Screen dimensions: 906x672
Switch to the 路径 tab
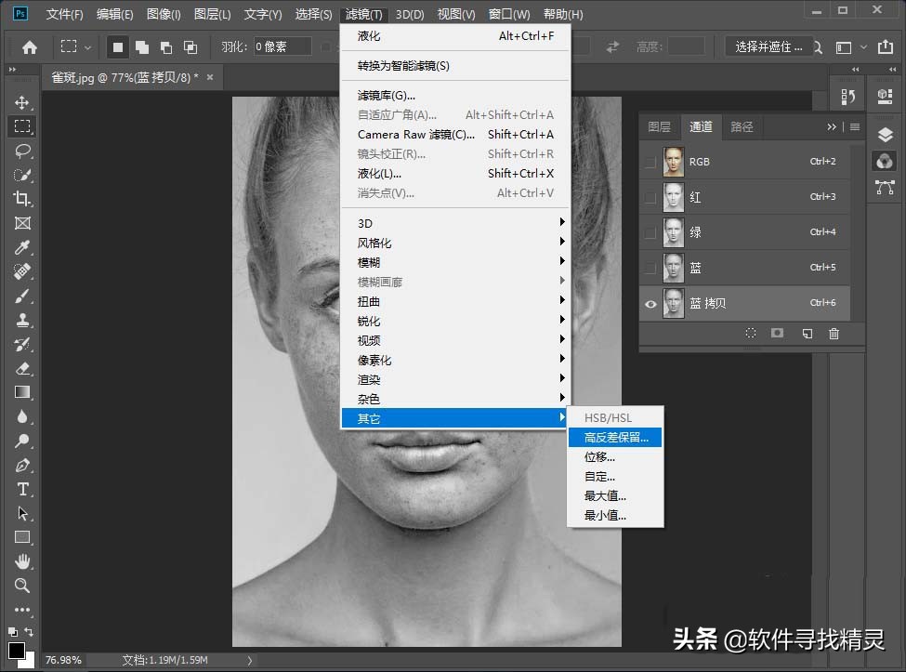[x=742, y=126]
